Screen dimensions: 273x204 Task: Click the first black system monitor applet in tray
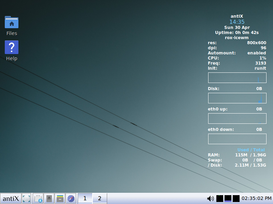click(x=220, y=198)
